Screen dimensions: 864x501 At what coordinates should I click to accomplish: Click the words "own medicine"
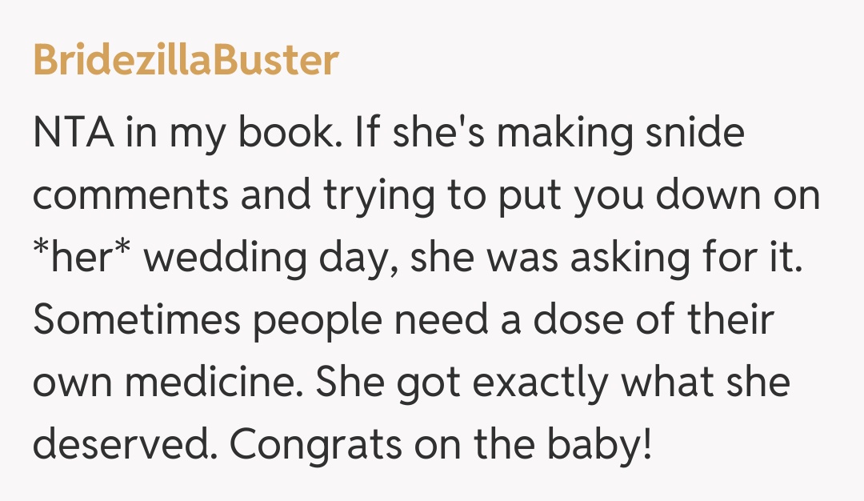click(x=166, y=383)
